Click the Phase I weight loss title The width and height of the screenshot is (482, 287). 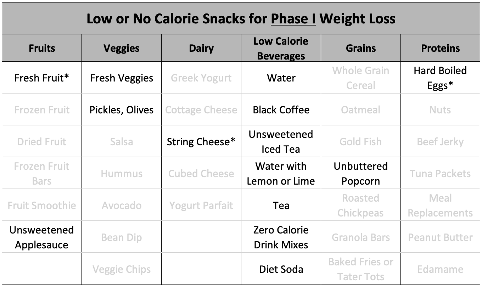click(x=241, y=18)
